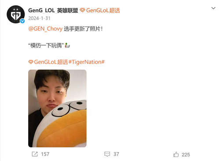The image size is (220, 161).
Task: Click the diamond icon before the lower GenGLoL超话
Action: [x=31, y=62]
